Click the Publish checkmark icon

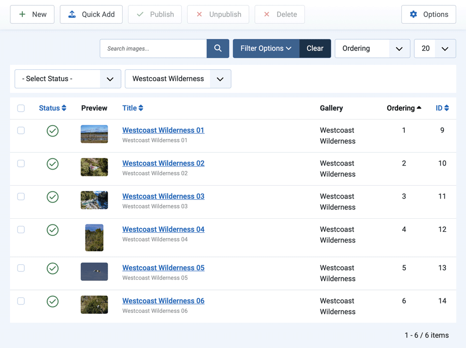[141, 14]
